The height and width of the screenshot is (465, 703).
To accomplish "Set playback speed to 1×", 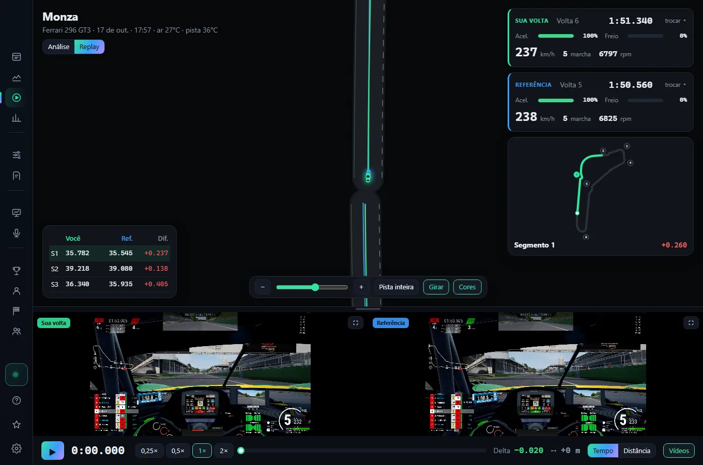I will click(x=202, y=451).
